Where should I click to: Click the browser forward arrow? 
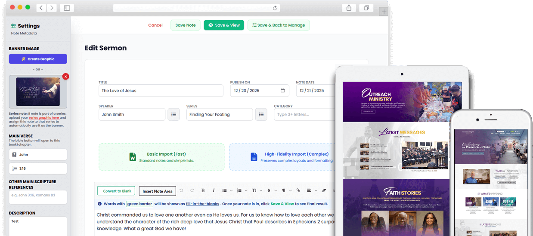coord(52,8)
